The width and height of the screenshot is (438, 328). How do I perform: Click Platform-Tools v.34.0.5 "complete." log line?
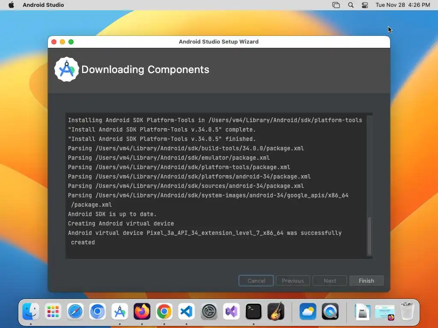pyautogui.click(x=162, y=129)
